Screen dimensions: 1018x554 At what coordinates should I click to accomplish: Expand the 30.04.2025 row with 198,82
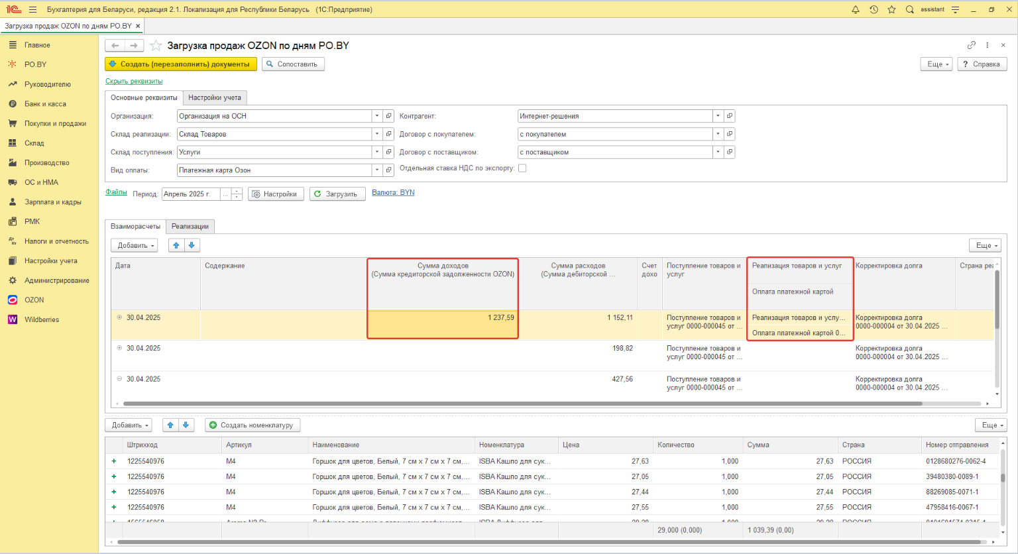pos(119,348)
